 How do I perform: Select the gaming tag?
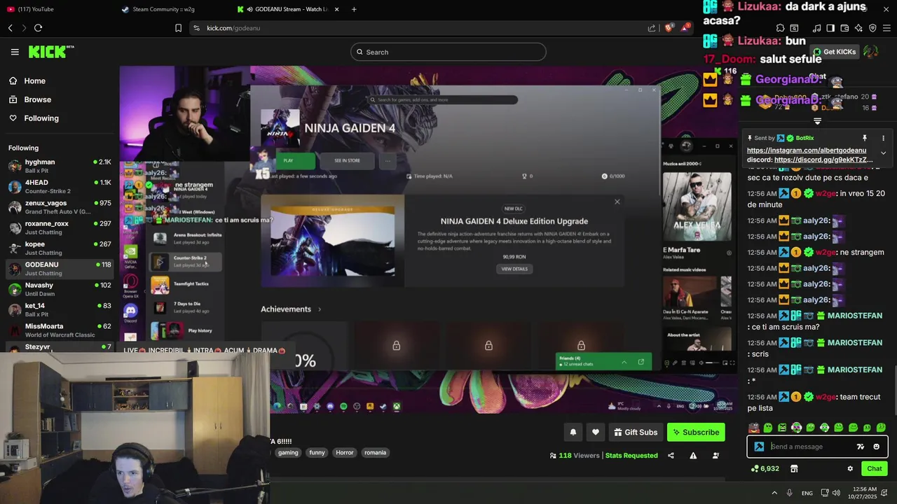tap(288, 453)
